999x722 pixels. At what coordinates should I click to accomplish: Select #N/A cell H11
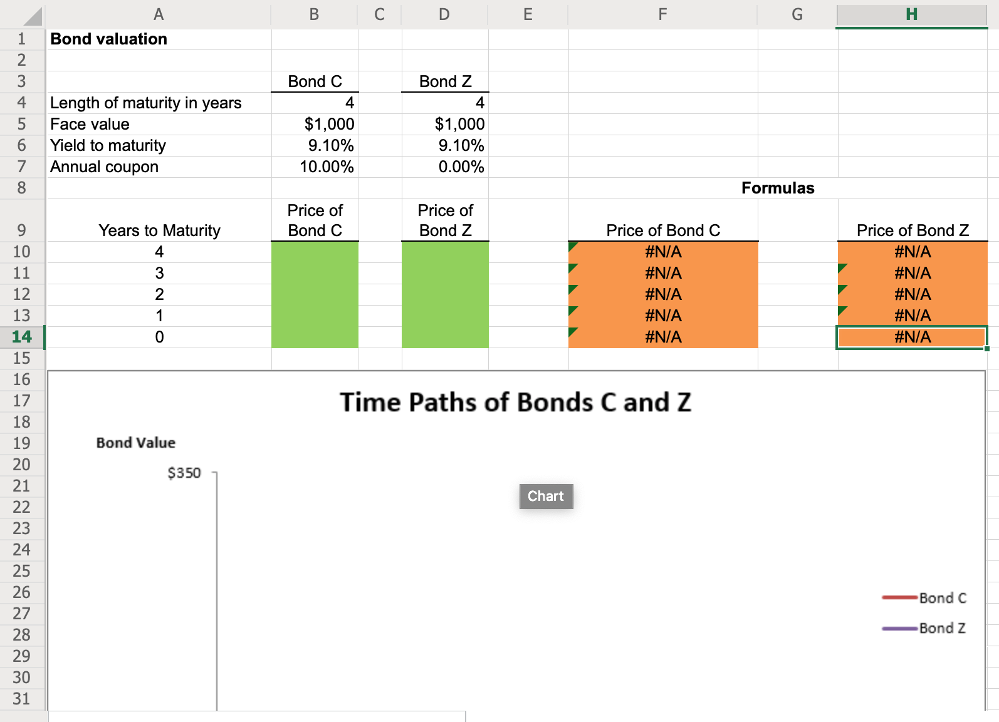[x=913, y=273]
